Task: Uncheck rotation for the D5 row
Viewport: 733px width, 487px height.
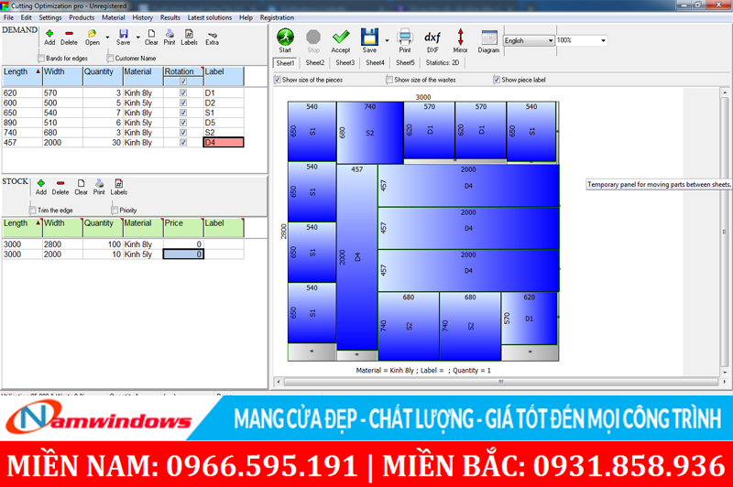Action: tap(183, 123)
